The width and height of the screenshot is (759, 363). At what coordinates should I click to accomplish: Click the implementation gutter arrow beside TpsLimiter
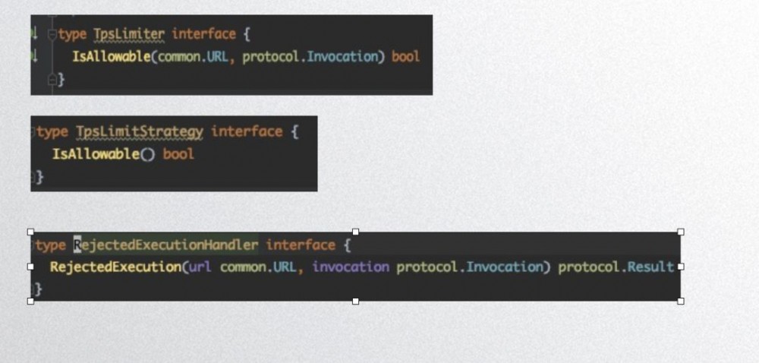click(34, 34)
